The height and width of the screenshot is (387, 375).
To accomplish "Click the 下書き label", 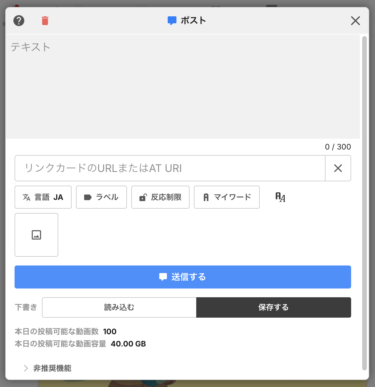I will tap(26, 307).
